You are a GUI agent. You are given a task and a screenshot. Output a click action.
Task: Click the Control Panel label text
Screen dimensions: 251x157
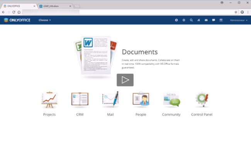pos(202,115)
